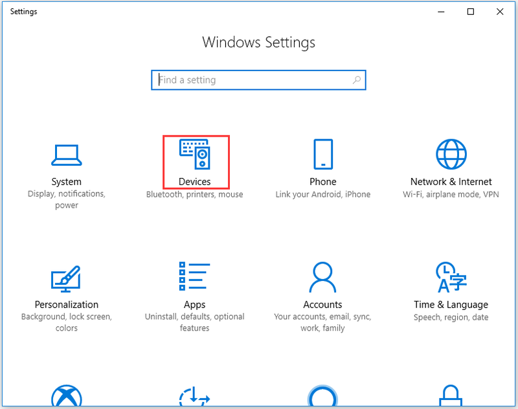The height and width of the screenshot is (409, 518).
Task: Click "Display, notifications, power" description
Action: coord(67,199)
